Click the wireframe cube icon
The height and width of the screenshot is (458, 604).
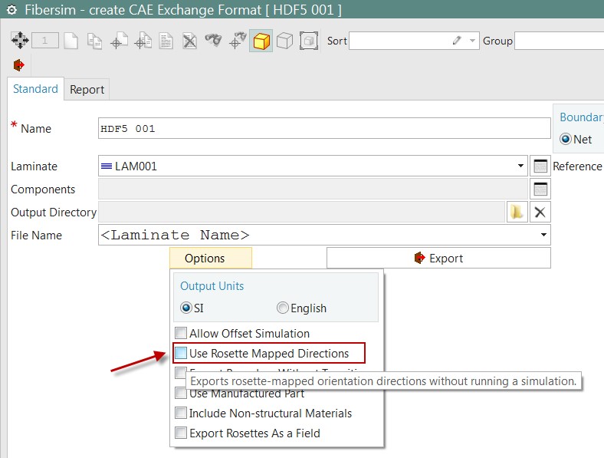284,41
